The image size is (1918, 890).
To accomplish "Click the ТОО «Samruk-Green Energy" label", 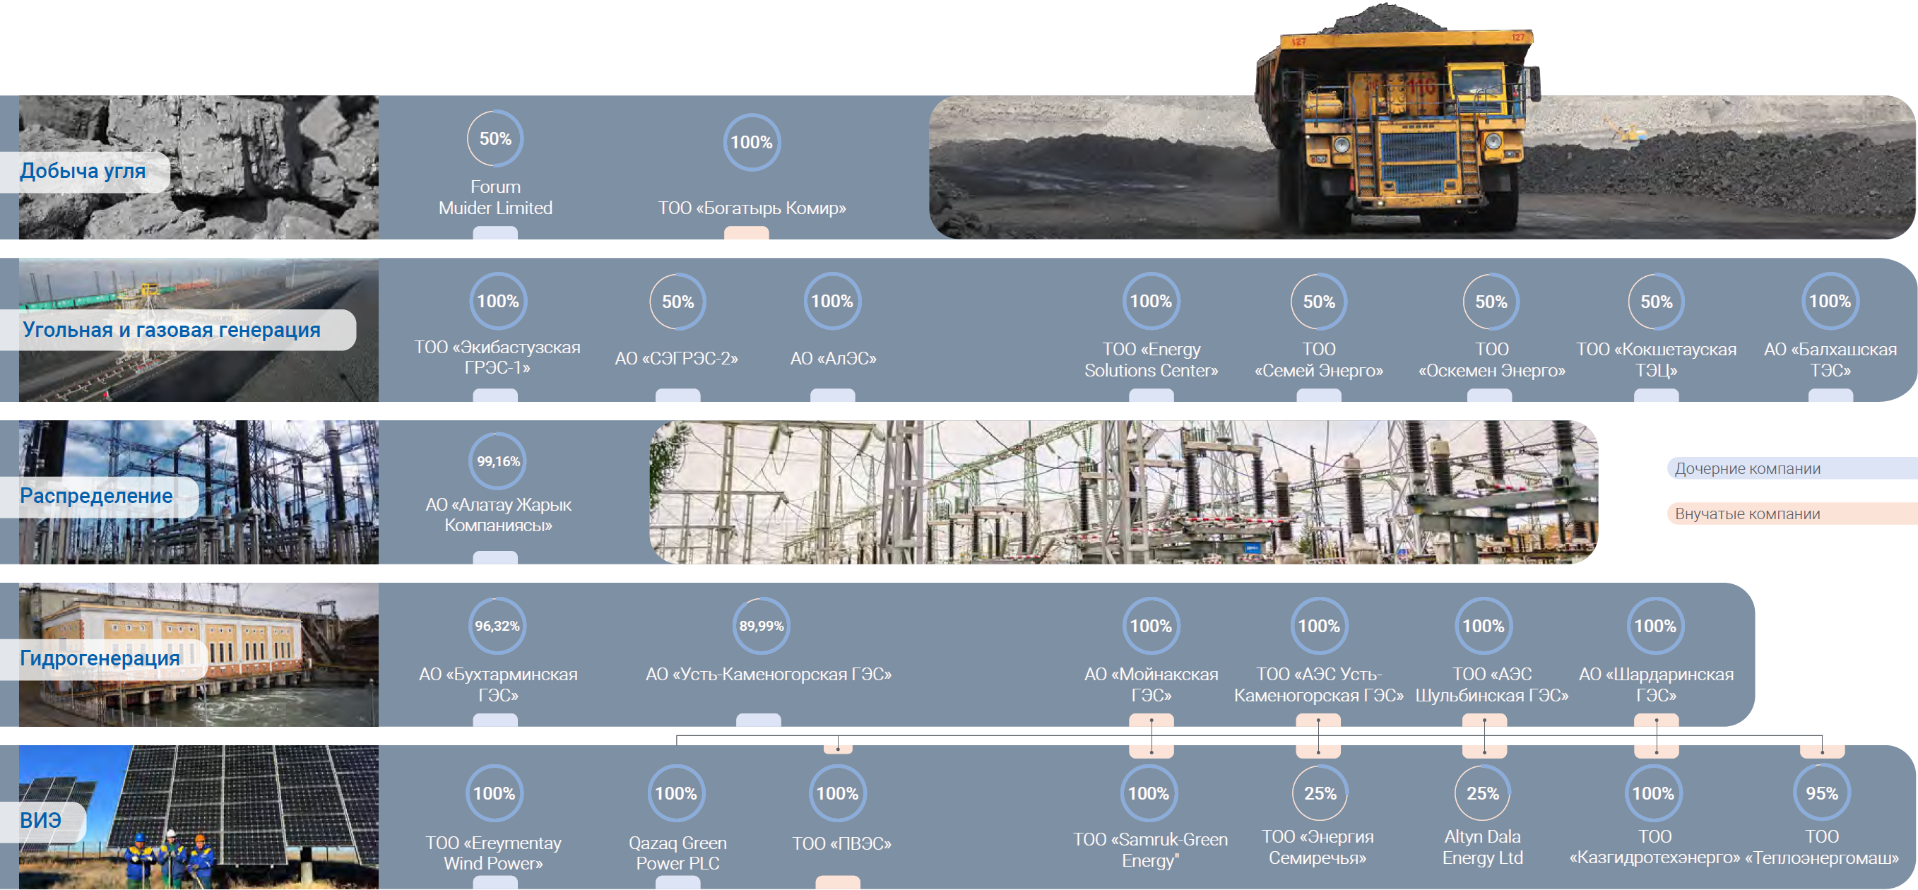I will pos(1149,850).
